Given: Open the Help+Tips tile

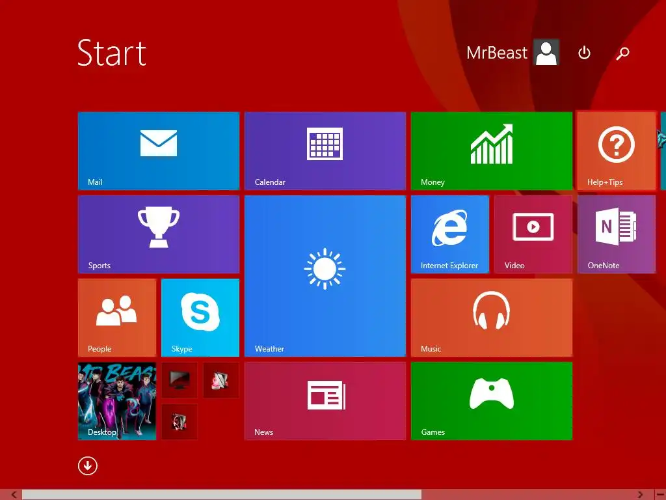Looking at the screenshot, I should point(617,151).
